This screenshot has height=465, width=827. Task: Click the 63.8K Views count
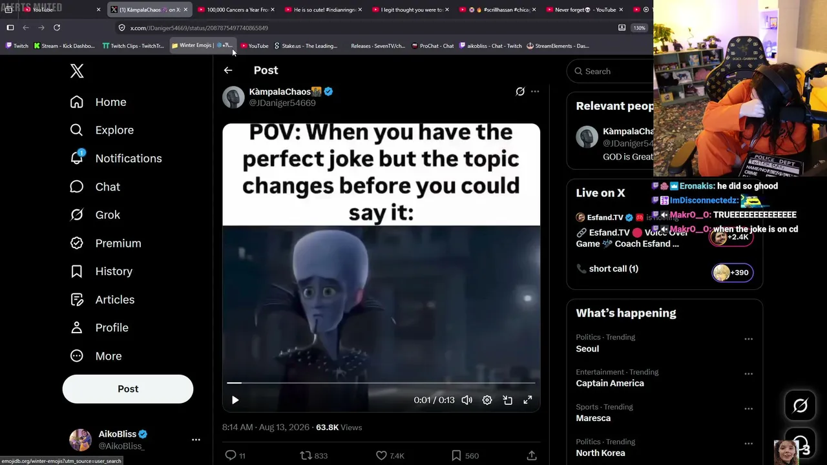pos(339,428)
